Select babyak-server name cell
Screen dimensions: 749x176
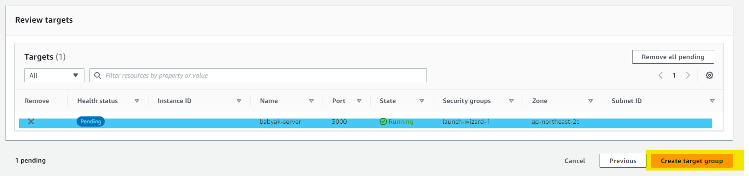(x=280, y=121)
